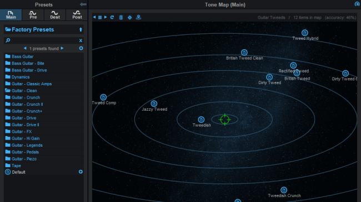Select the Jazzy Tweed preset node
The height and width of the screenshot is (202, 361).
coord(154,103)
